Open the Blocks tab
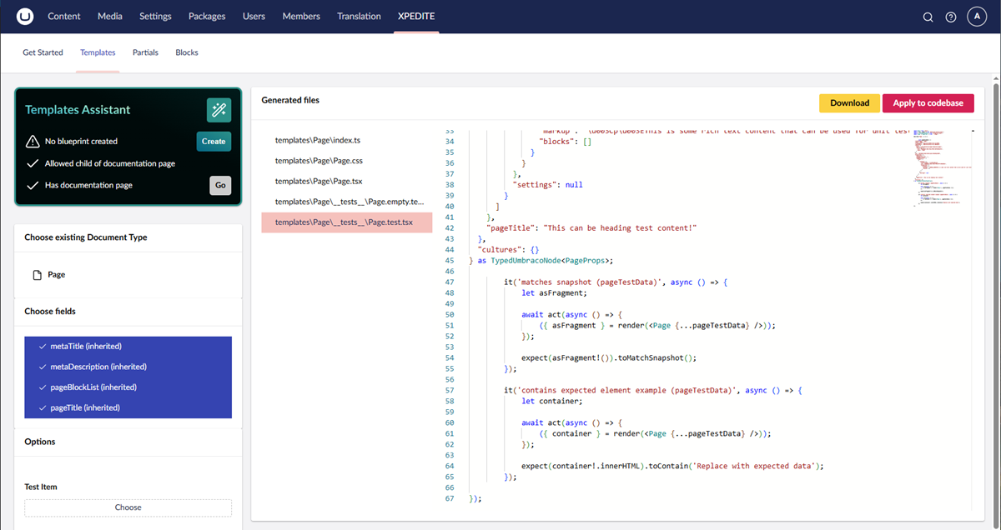1001x530 pixels. [x=187, y=52]
